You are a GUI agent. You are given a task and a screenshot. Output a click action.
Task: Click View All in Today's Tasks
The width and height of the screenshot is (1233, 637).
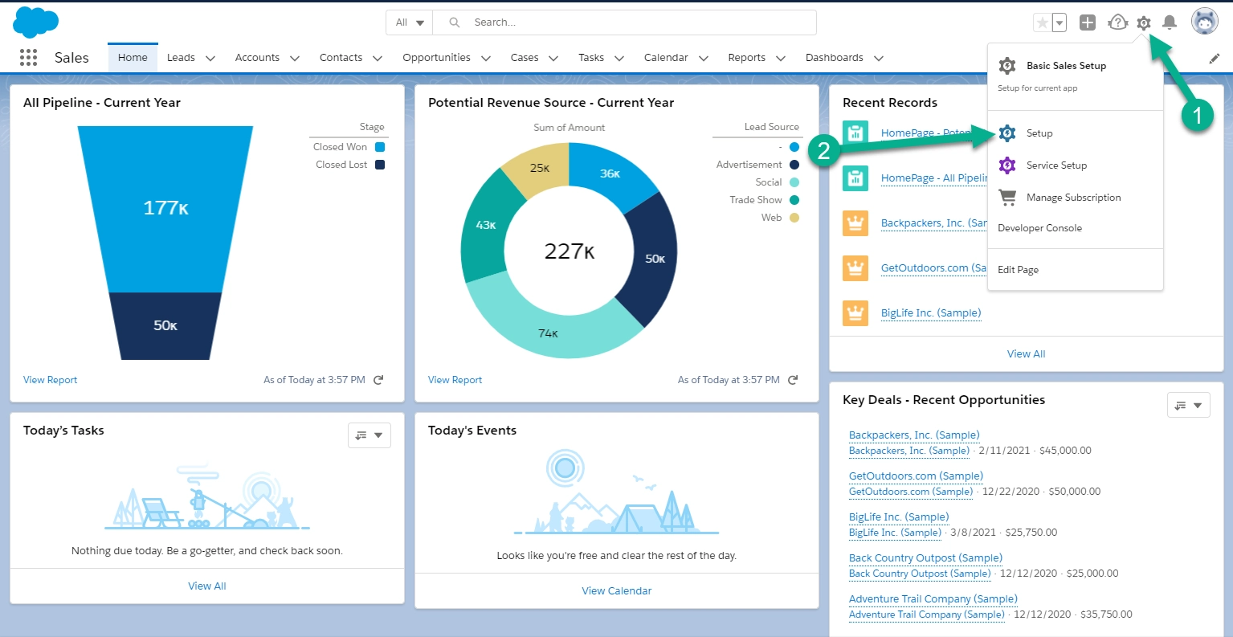[207, 586]
